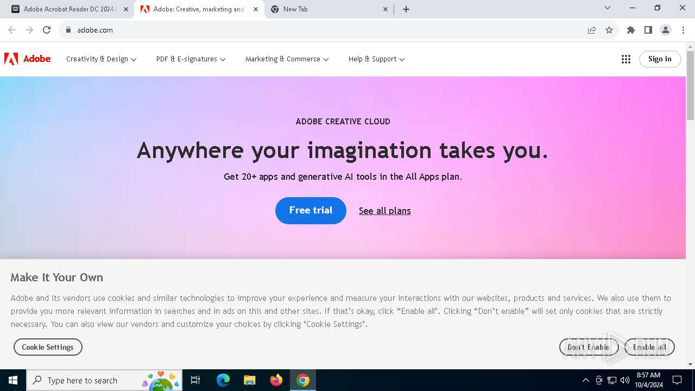Toggle the Chrome side panel icon
Screen dimensions: 695x391
click(x=648, y=30)
